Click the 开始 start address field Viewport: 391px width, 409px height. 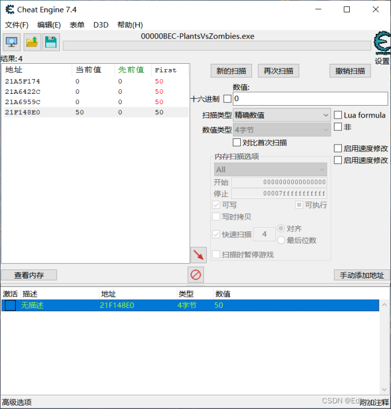click(x=279, y=182)
